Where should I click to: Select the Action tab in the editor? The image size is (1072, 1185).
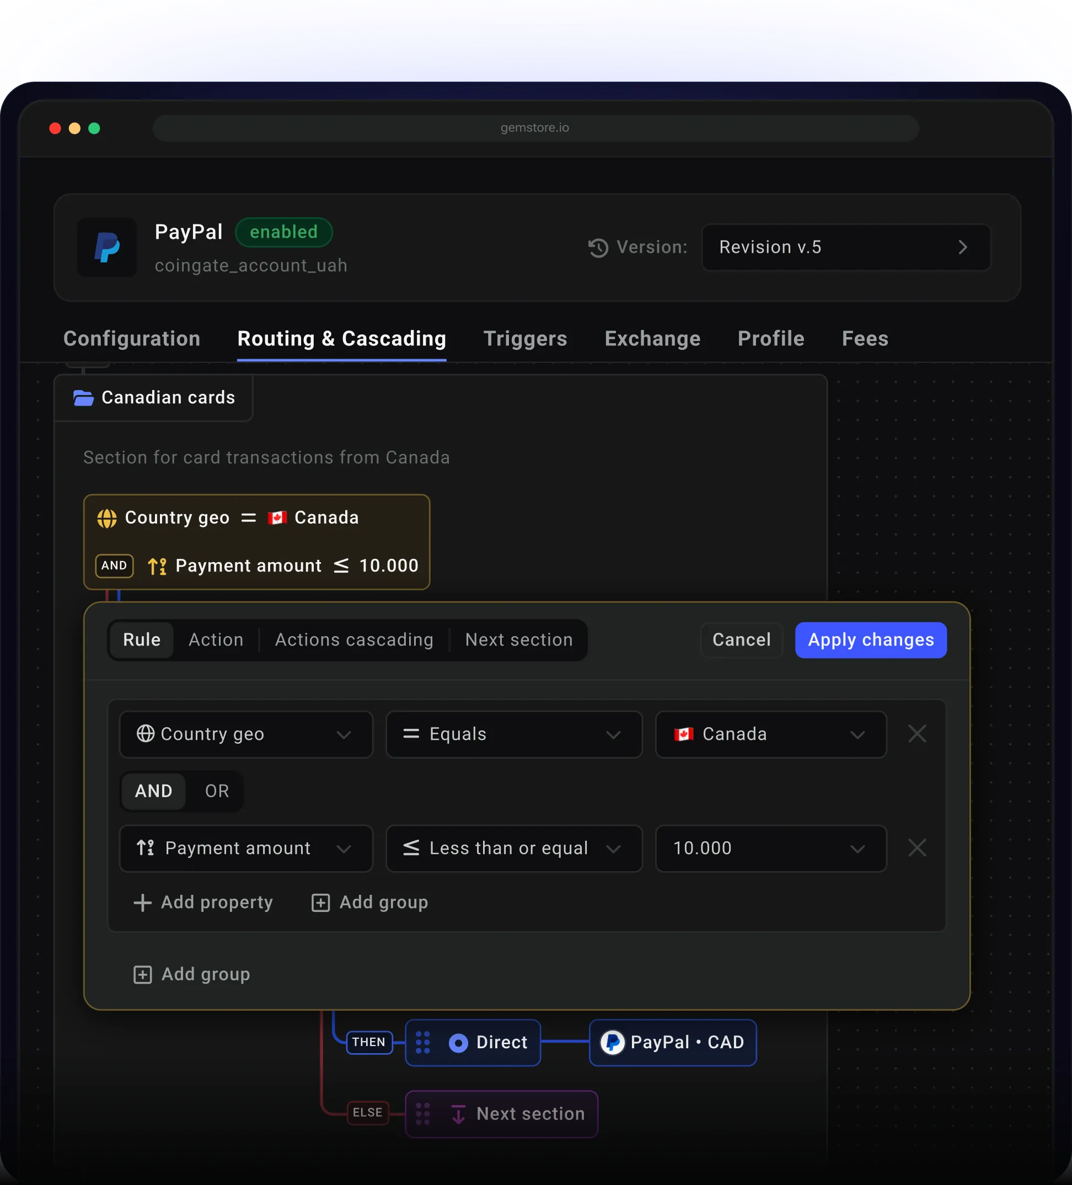(216, 639)
